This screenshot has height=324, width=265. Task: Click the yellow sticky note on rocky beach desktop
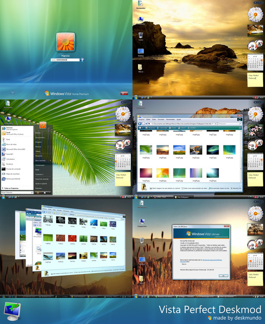(x=255, y=80)
